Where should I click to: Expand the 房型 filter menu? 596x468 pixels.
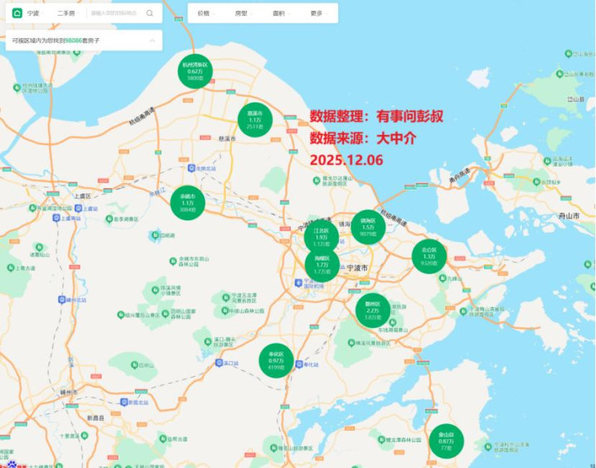(x=241, y=13)
